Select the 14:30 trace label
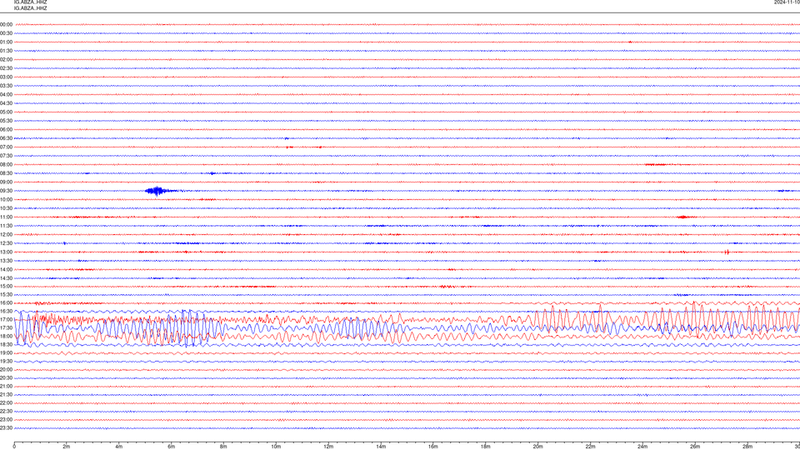 (x=6, y=278)
